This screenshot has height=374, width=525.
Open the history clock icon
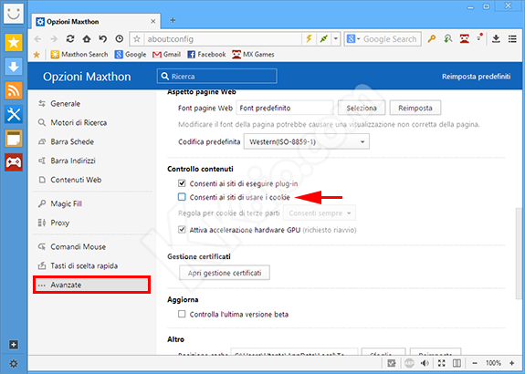coord(120,39)
